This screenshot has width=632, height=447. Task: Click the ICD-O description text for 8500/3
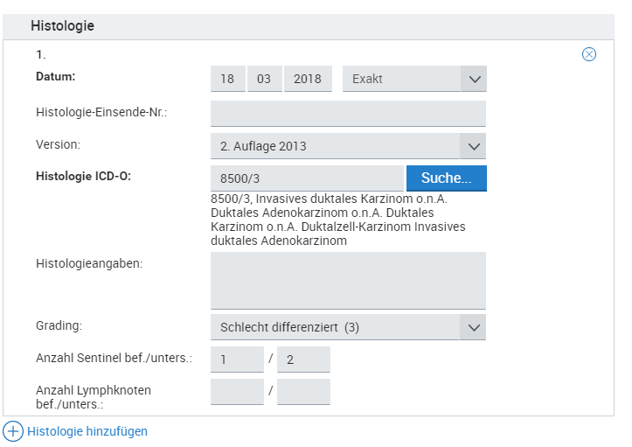point(337,220)
